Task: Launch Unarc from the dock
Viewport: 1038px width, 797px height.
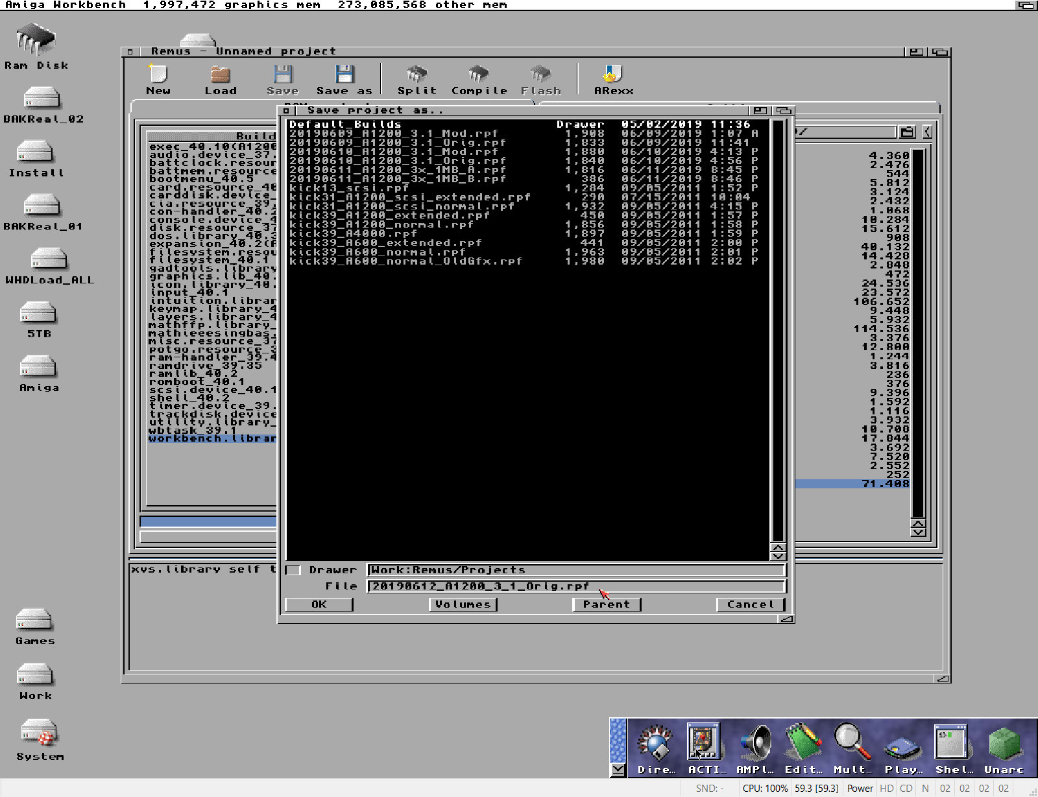Action: click(x=1003, y=749)
